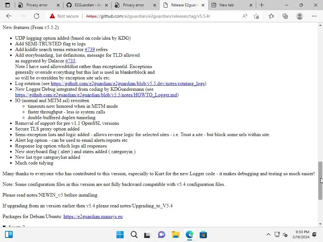Open a new browser tab with plus
The height and width of the screenshot is (242, 323).
[261, 5]
